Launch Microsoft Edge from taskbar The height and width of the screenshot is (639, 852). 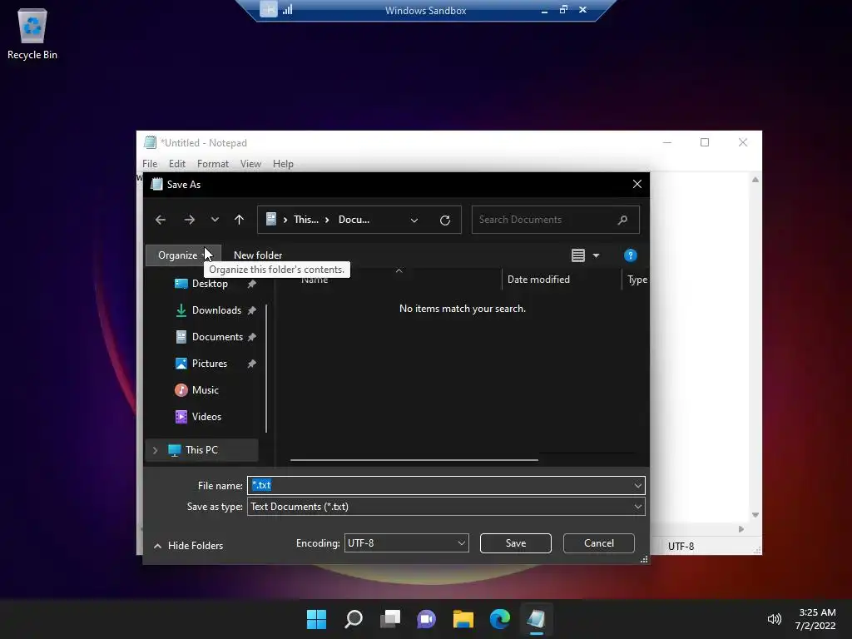[x=500, y=619]
